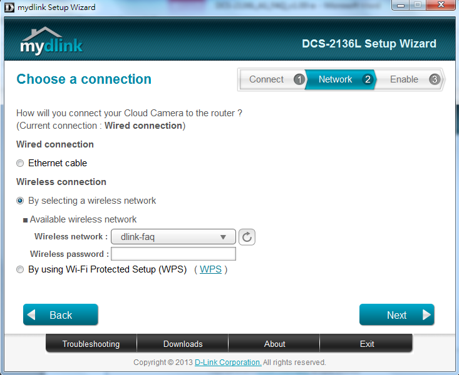
Task: Click the step 3 Enable number badge
Action: pos(435,79)
